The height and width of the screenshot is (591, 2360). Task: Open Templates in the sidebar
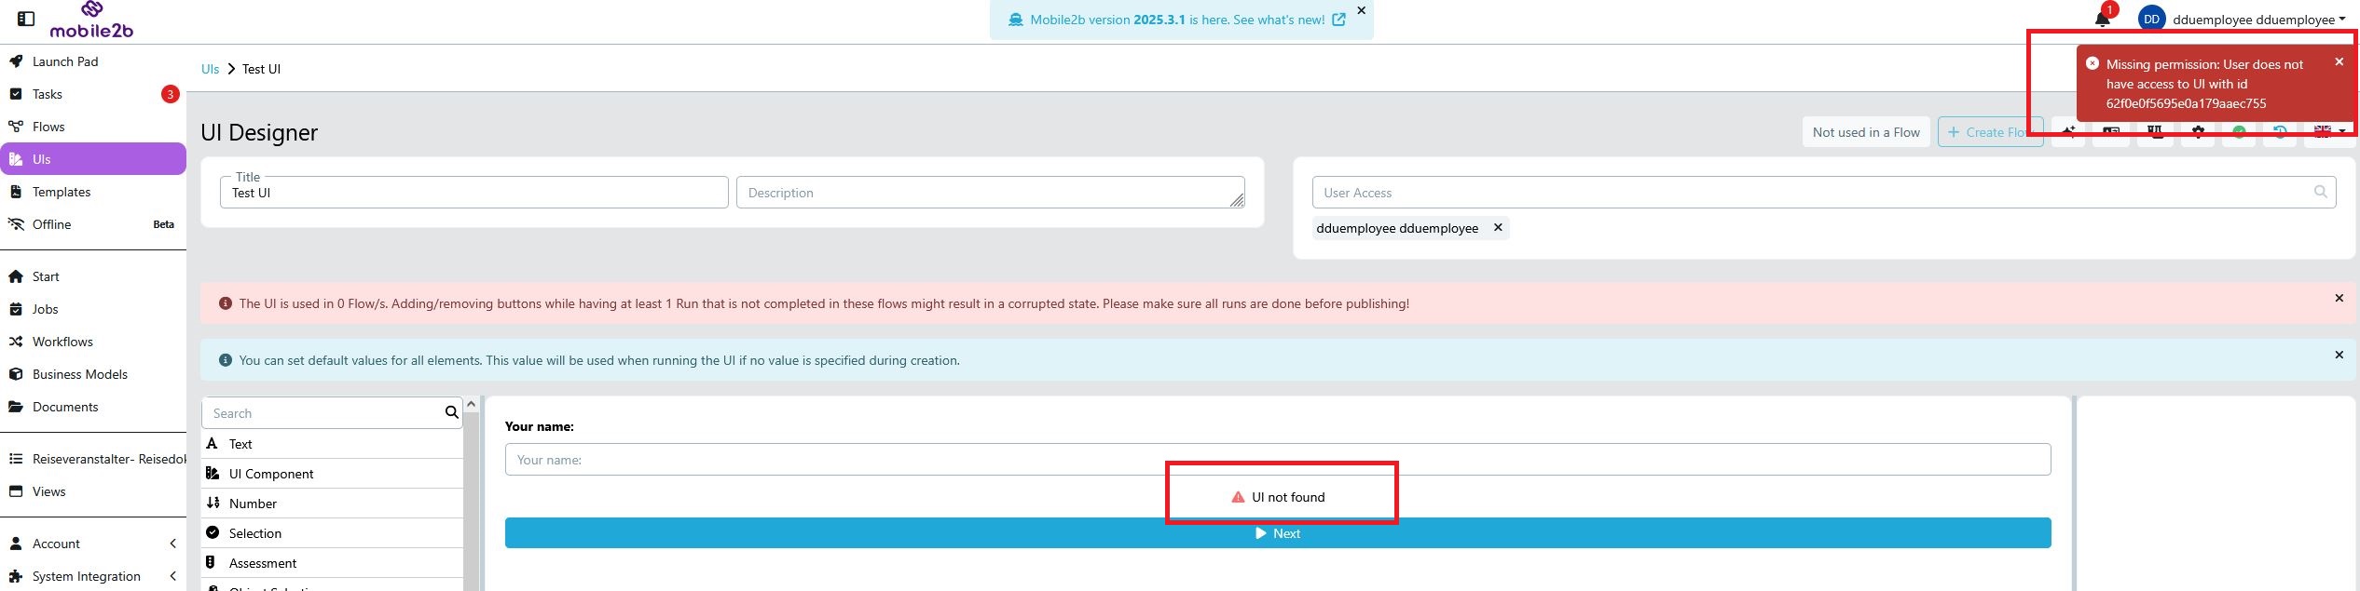pyautogui.click(x=93, y=192)
